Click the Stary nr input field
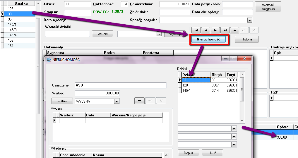This screenshot has width=298, height=158. coord(78,13)
